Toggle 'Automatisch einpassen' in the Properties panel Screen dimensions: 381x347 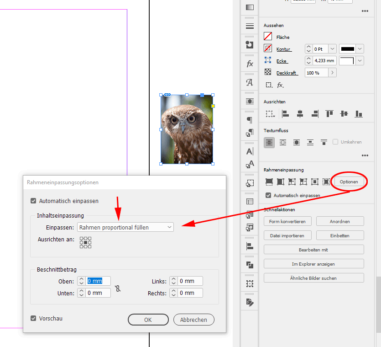268,195
